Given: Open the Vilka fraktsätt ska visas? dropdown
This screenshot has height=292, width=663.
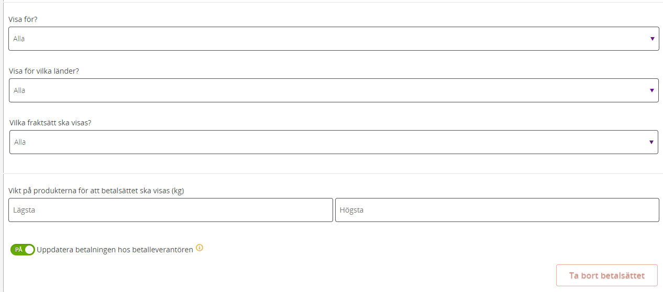Looking at the screenshot, I should click(x=334, y=142).
